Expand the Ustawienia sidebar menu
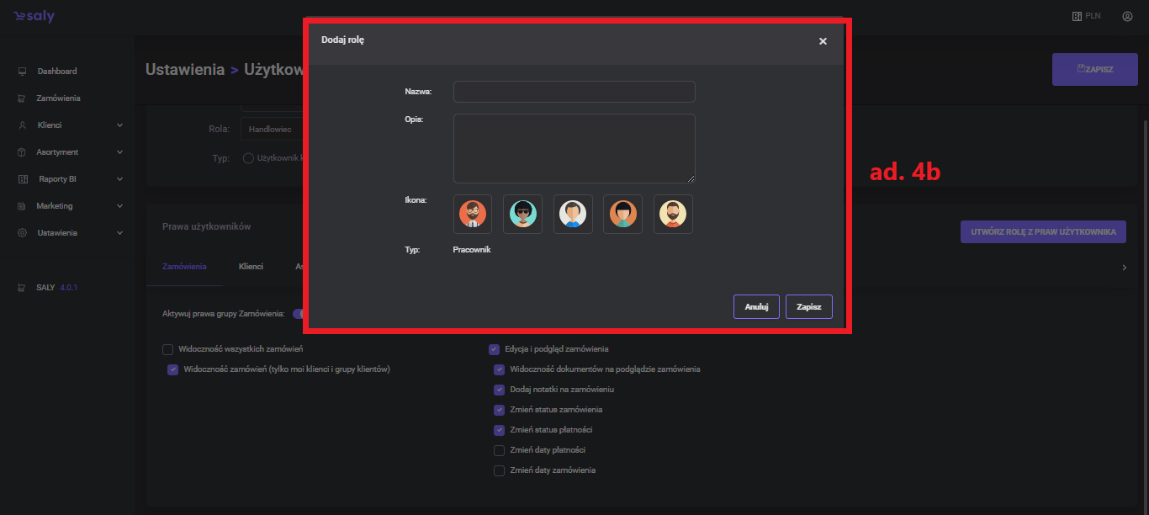Screen dimensions: 1149x515 pyautogui.click(x=119, y=233)
